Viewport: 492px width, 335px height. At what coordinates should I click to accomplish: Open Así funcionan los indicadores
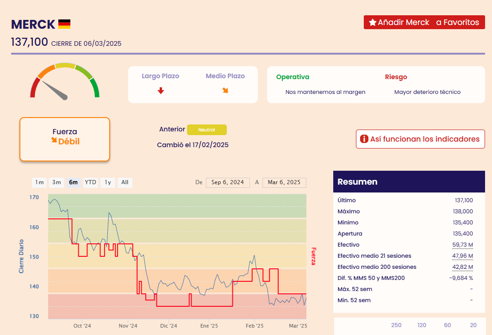coord(420,139)
